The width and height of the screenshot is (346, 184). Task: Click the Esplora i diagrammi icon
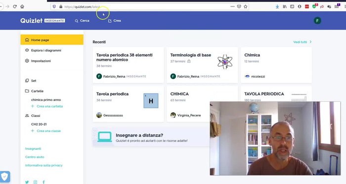27,50
